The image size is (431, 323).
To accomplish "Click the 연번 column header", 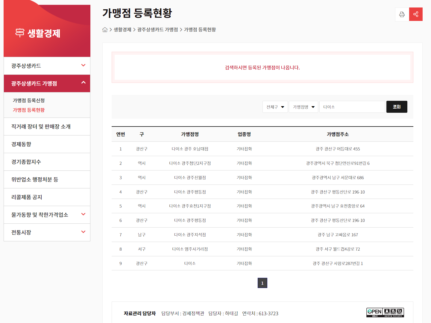I will click(121, 134).
